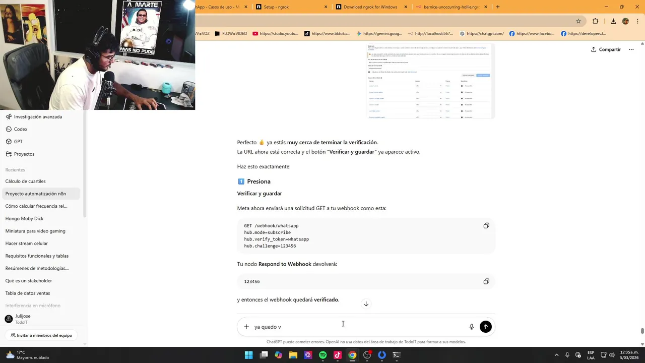
Task: Open Proyecto automatización n8n chat
Action: click(x=40, y=194)
